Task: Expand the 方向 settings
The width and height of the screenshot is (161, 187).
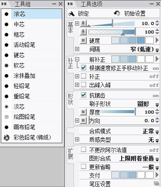Action: pyautogui.click(x=77, y=120)
